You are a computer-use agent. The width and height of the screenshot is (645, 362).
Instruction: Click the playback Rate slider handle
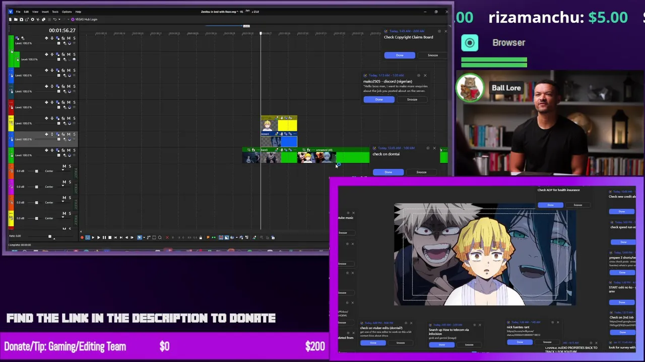[49, 236]
